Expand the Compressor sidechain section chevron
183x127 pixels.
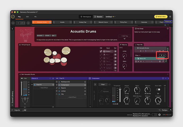pyautogui.click(x=95, y=84)
